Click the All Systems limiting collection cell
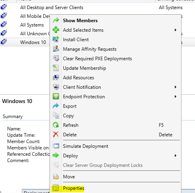 pos(170,8)
